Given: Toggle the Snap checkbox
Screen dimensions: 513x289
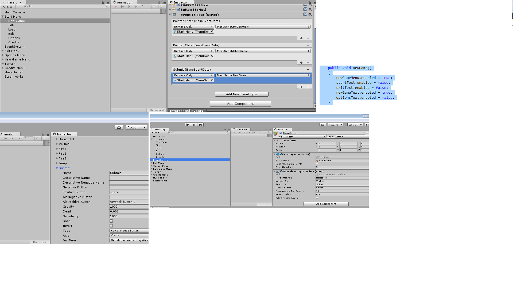Looking at the screenshot, I should [111, 221].
